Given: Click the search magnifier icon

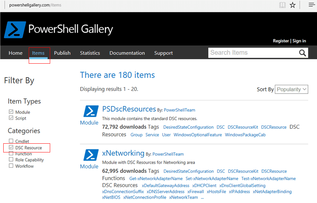Looking at the screenshot, I should pos(302,53).
